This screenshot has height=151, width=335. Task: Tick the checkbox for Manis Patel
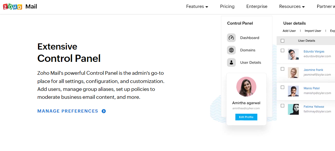coord(283,87)
